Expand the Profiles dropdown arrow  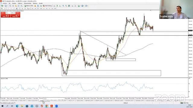pyautogui.click(x=7, y=6)
